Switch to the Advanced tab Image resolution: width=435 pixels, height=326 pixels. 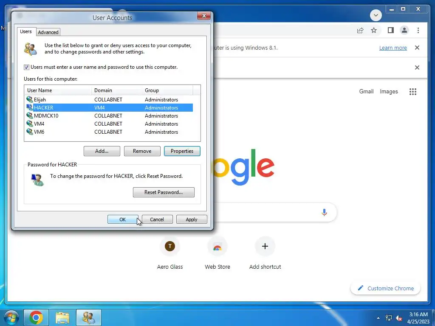pyautogui.click(x=48, y=32)
